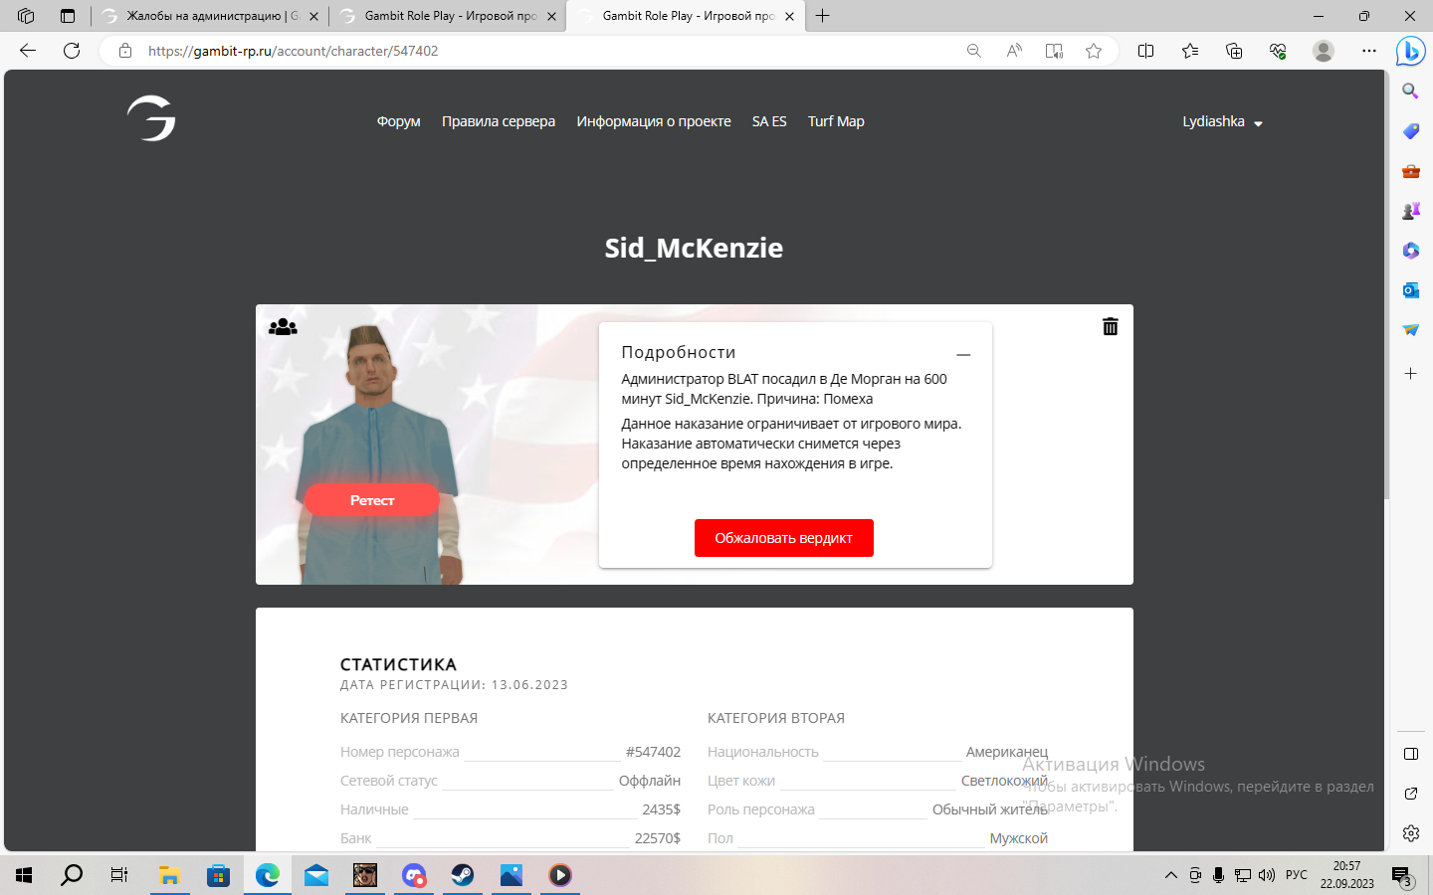This screenshot has height=895, width=1433.
Task: Open Правила сервера menu item
Action: 499,121
